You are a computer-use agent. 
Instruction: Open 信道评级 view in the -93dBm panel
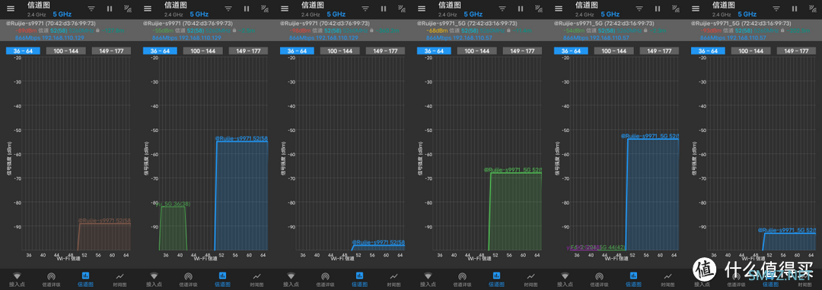pyautogui.click(x=736, y=279)
